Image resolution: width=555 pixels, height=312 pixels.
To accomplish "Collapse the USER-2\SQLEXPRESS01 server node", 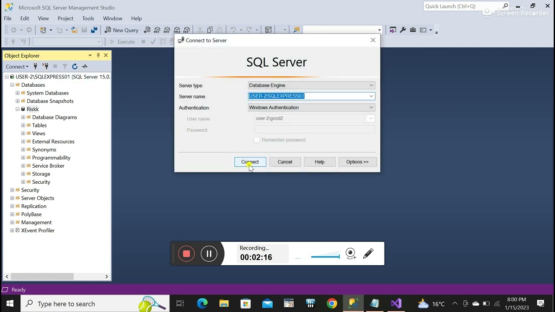I will [7, 77].
